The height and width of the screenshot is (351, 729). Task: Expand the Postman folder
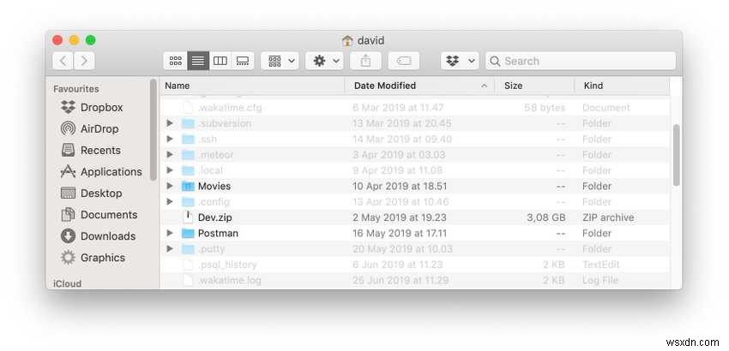(170, 233)
